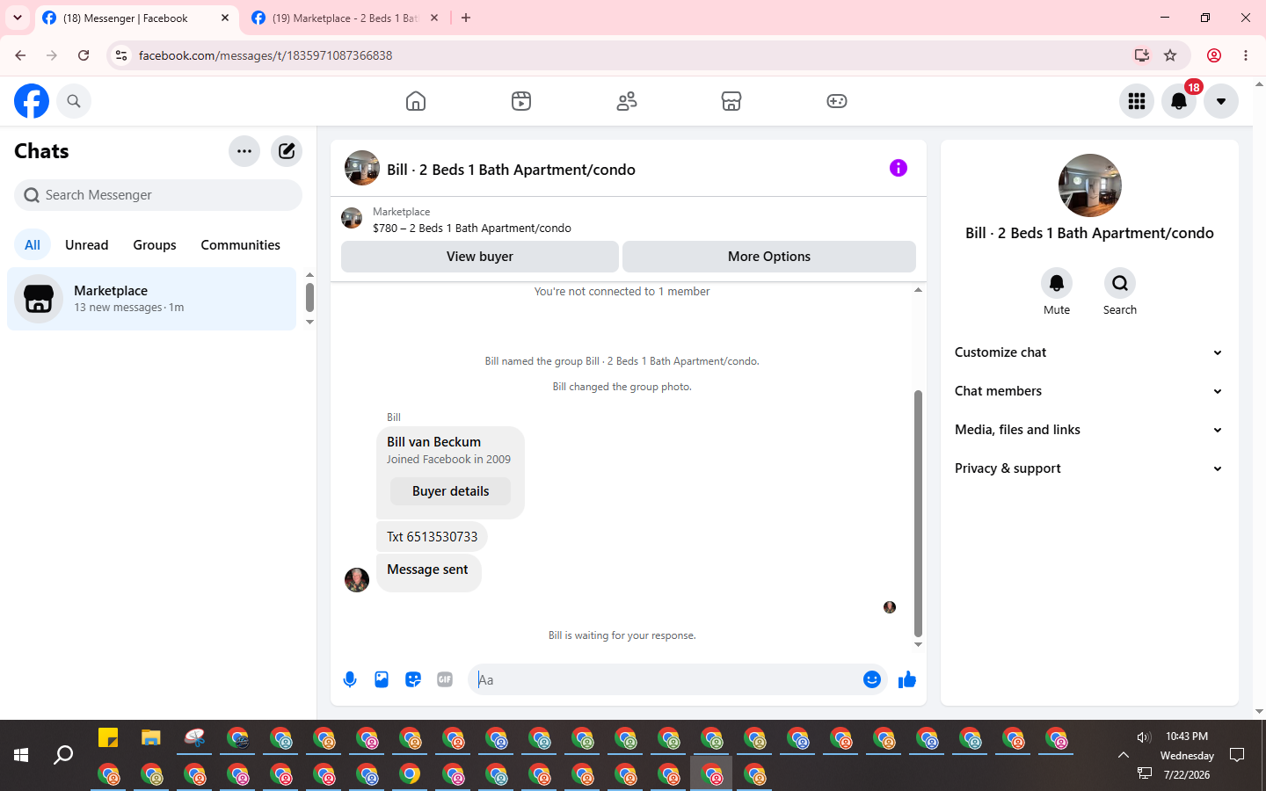
Task: Open the Gaming controller icon
Action: [x=837, y=101]
